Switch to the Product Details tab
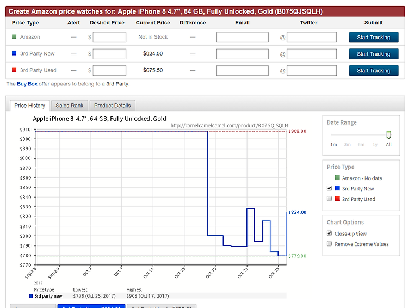 click(x=113, y=106)
